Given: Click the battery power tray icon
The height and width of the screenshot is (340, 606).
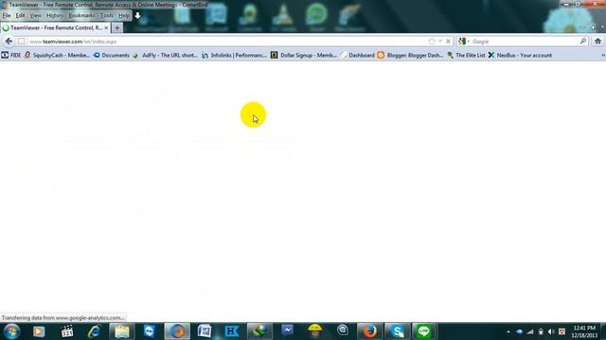Looking at the screenshot, I should pos(541,331).
